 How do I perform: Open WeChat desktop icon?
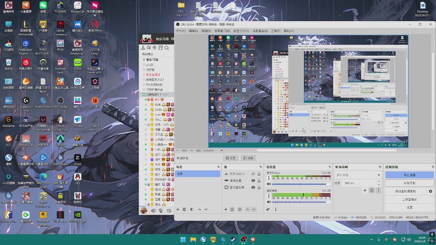[43, 8]
